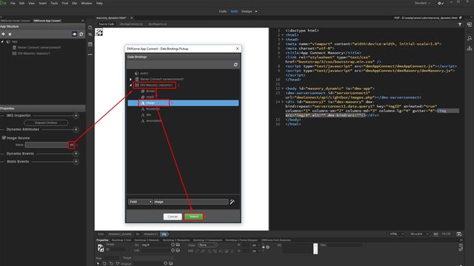Image resolution: width=474 pixels, height=266 pixels.
Task: Click Cancel in Data Bindings Pickup dialog
Action: (172, 217)
